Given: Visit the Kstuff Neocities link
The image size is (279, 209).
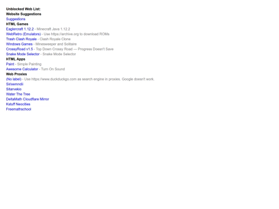Looking at the screenshot, I should [18, 104].
